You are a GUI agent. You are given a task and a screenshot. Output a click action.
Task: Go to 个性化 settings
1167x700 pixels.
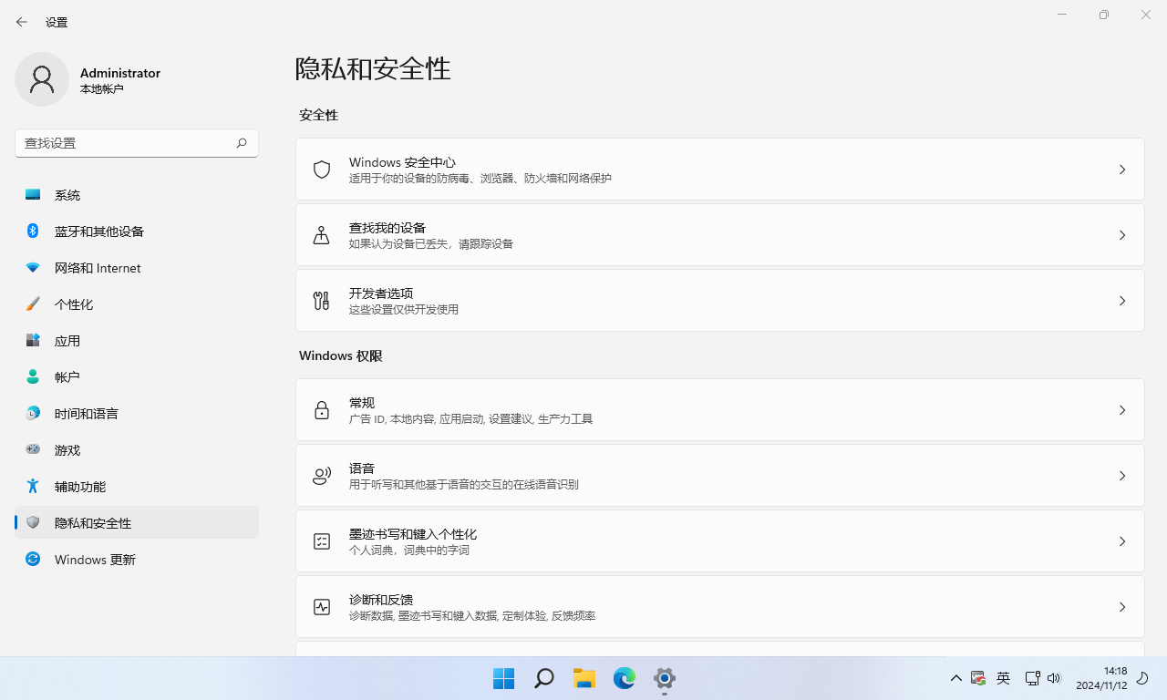(x=137, y=304)
